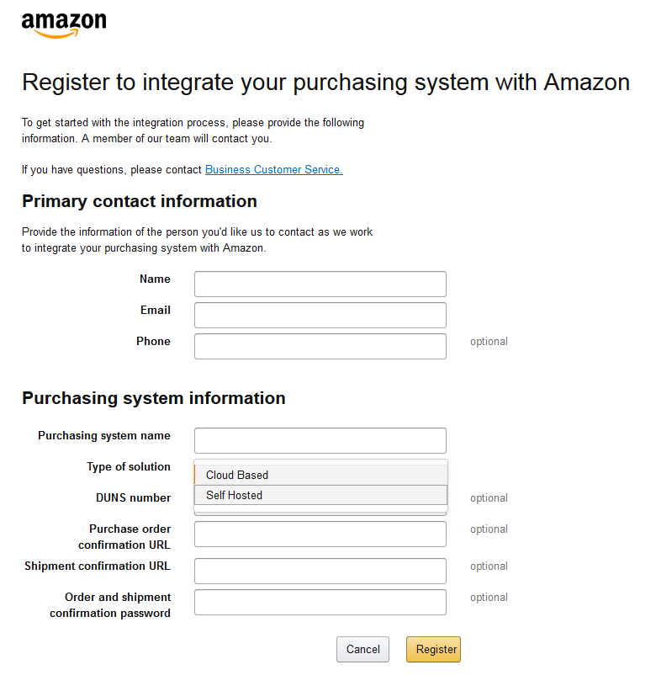Click the page title about purchasing system integration
Screen dimensions: 656x686
tap(326, 82)
